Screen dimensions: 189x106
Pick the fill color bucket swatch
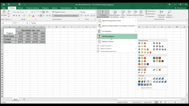click(29, 16)
